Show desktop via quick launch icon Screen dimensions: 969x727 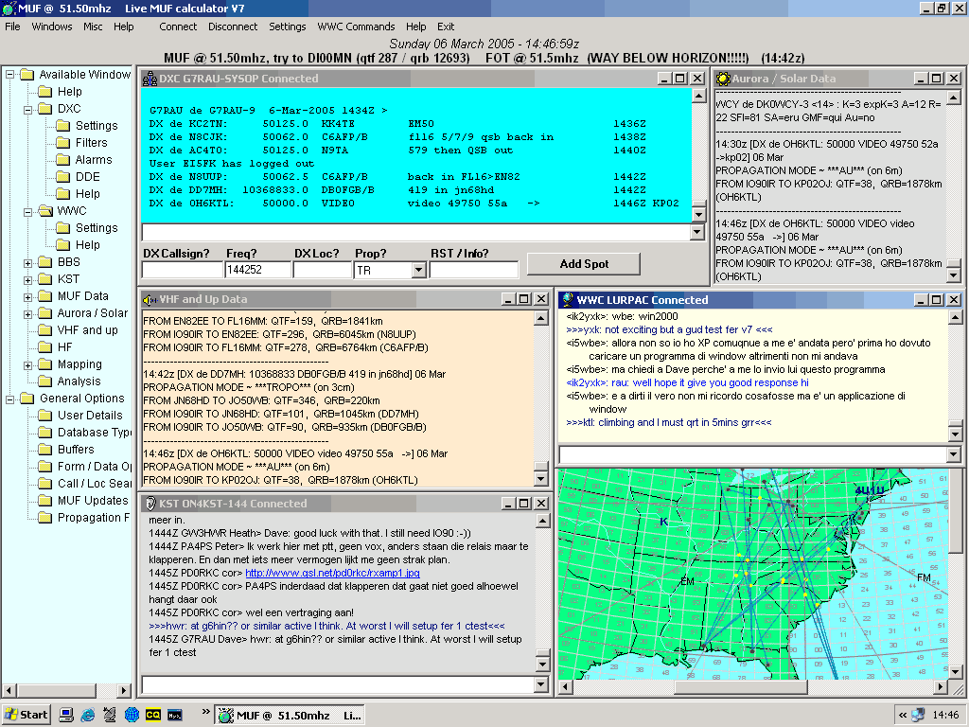(x=66, y=715)
